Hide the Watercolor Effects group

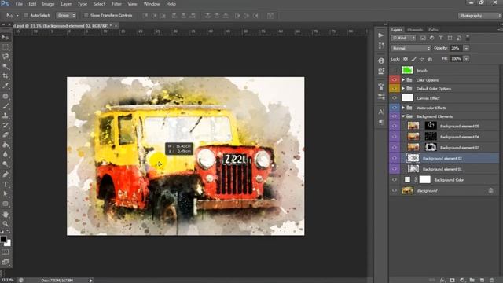[x=395, y=108]
